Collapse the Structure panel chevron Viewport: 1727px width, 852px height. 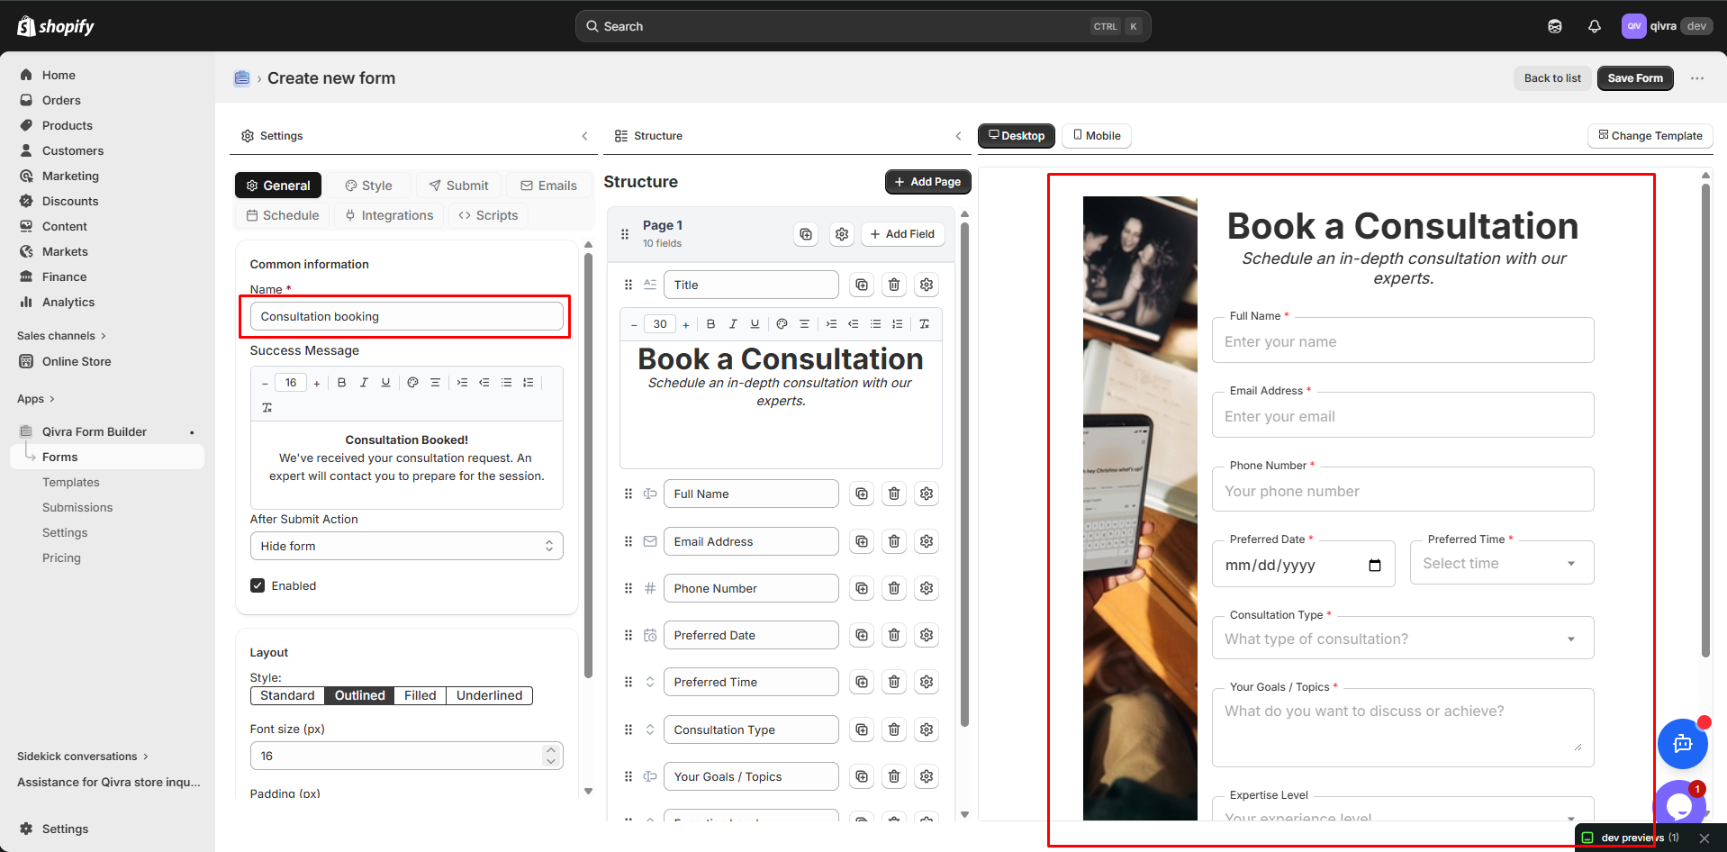958,136
